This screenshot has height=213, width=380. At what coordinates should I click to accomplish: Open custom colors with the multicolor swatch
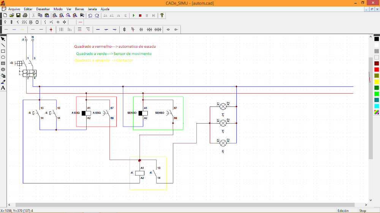[377, 112]
